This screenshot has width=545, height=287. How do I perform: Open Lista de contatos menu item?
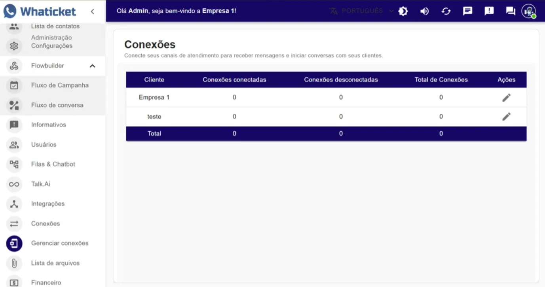pos(55,26)
